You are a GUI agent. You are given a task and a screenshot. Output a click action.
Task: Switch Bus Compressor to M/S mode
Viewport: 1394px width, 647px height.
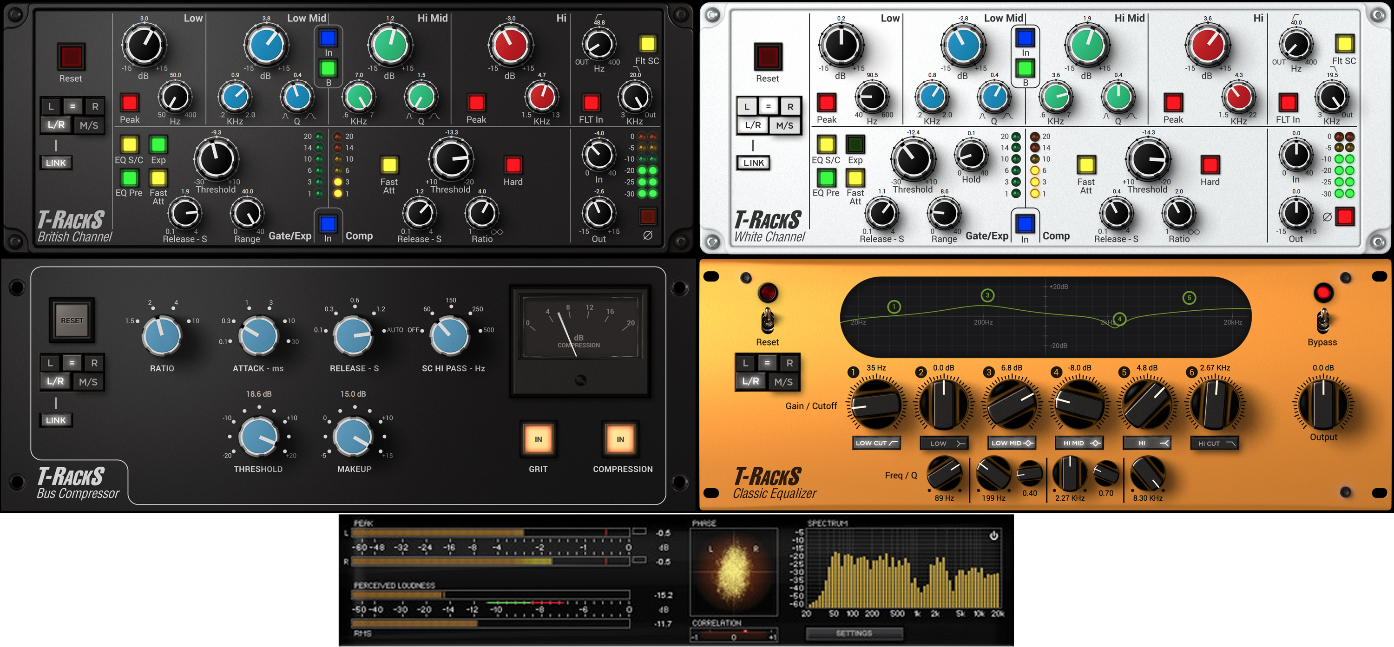pyautogui.click(x=89, y=381)
